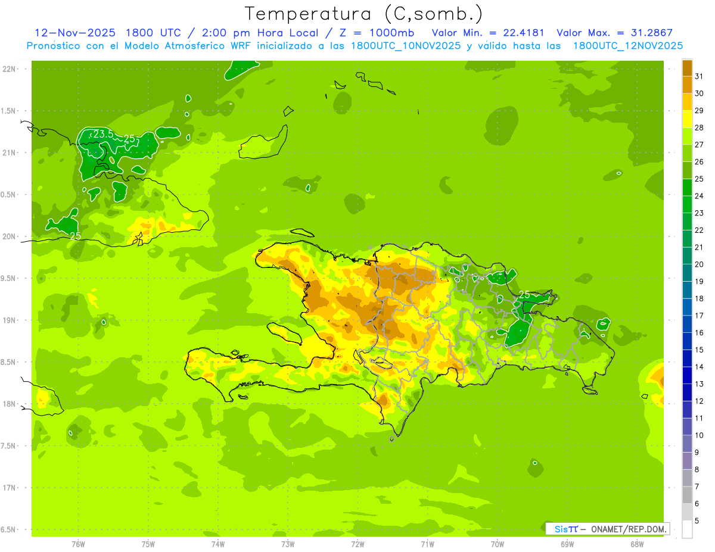Click the 19N latitude label
Viewport: 715px width, 552px height.
click(x=9, y=320)
